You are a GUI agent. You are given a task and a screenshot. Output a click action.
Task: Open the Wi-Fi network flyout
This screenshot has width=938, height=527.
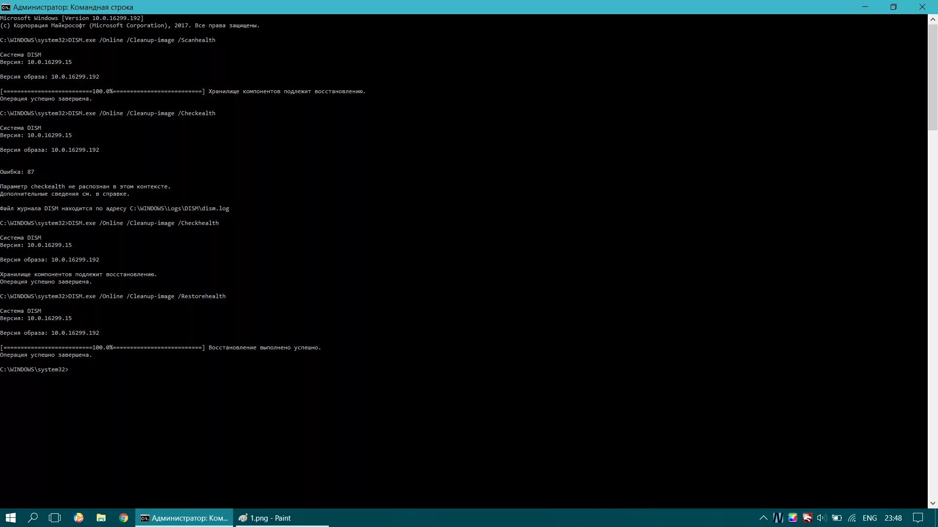click(x=852, y=518)
